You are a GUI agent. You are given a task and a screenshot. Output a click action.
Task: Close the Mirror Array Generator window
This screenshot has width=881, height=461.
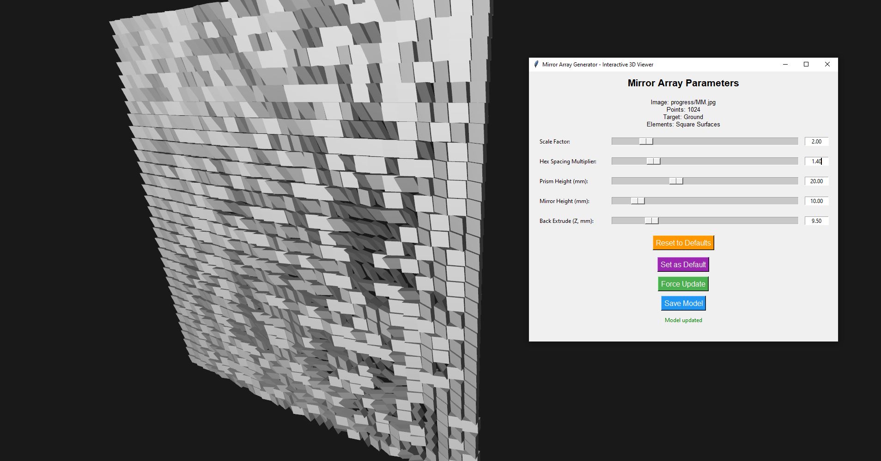(x=827, y=65)
